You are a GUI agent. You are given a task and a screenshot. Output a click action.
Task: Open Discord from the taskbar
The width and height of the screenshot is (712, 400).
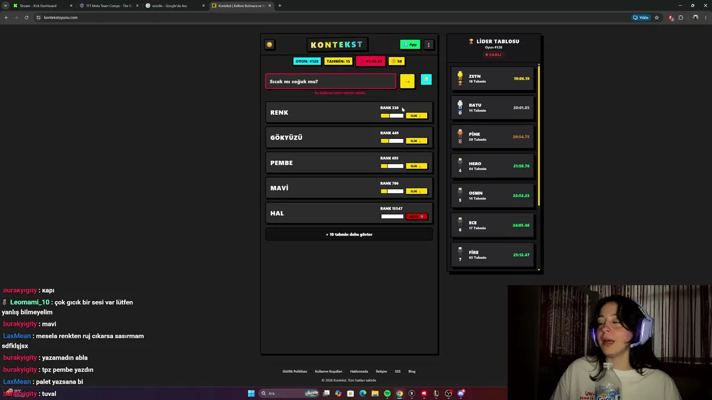(461, 393)
